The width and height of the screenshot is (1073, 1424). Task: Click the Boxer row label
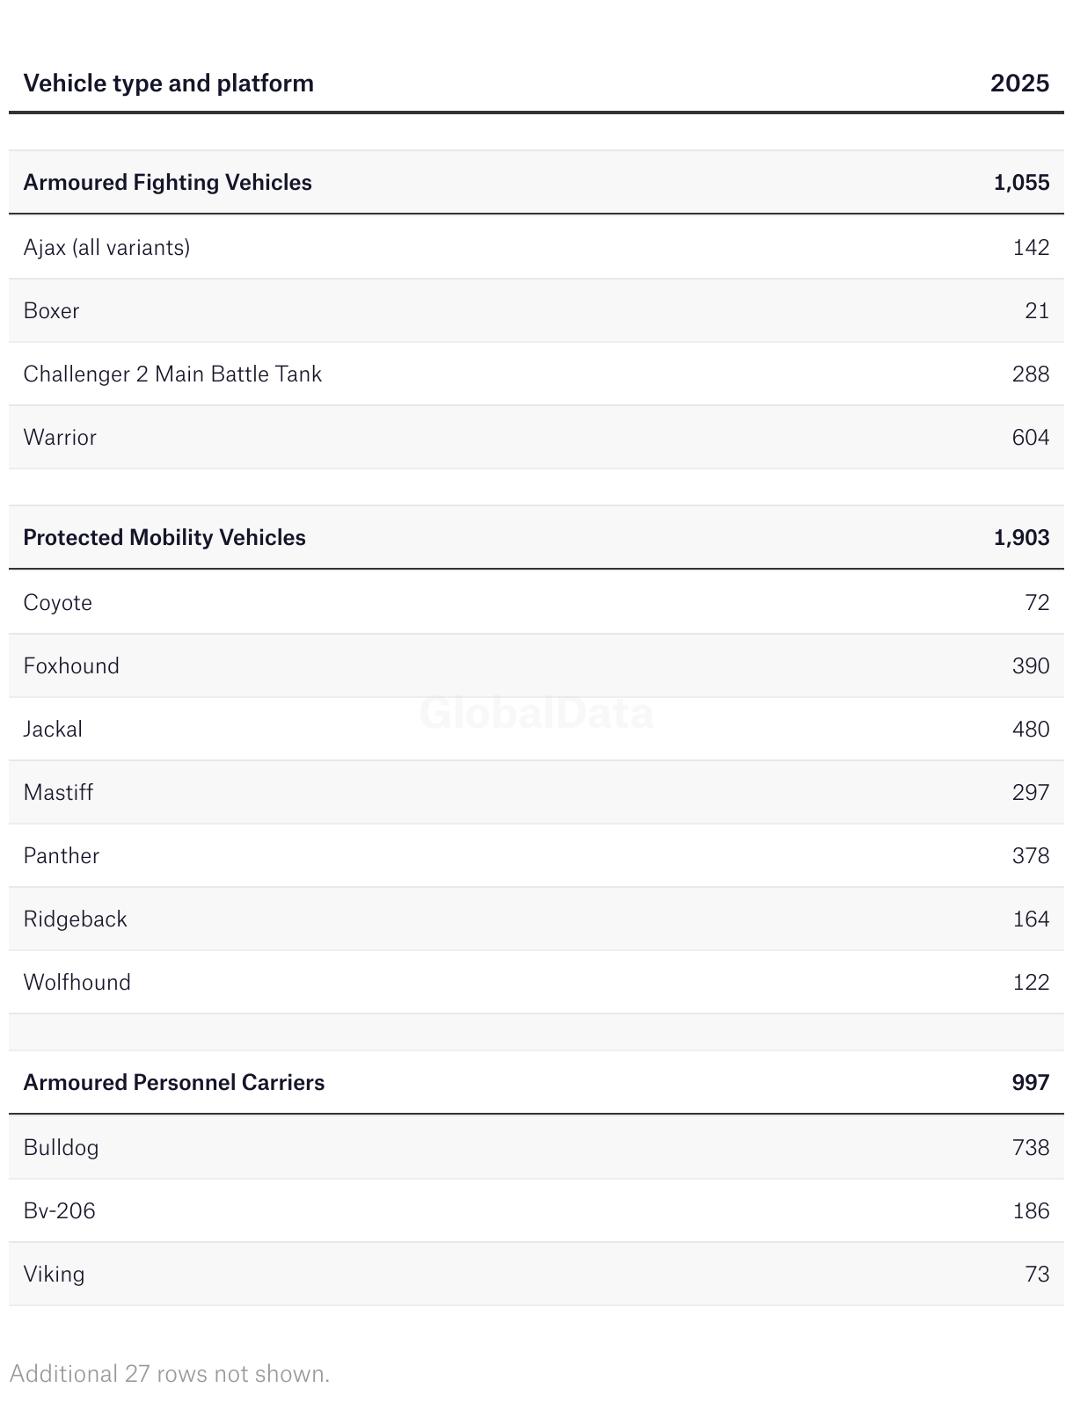[51, 310]
